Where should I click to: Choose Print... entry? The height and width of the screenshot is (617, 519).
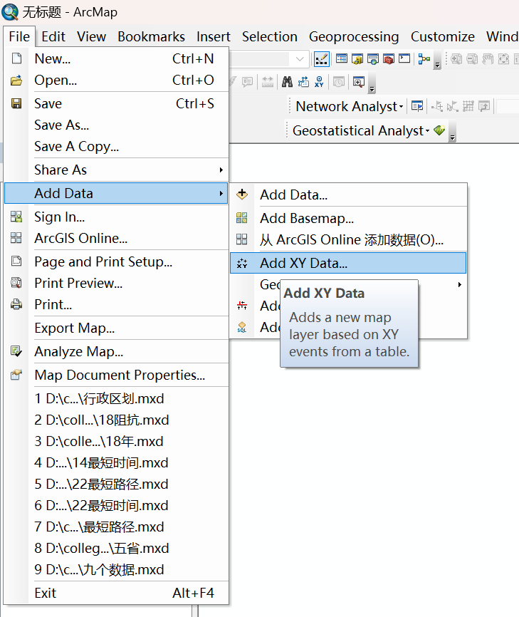pos(116,304)
